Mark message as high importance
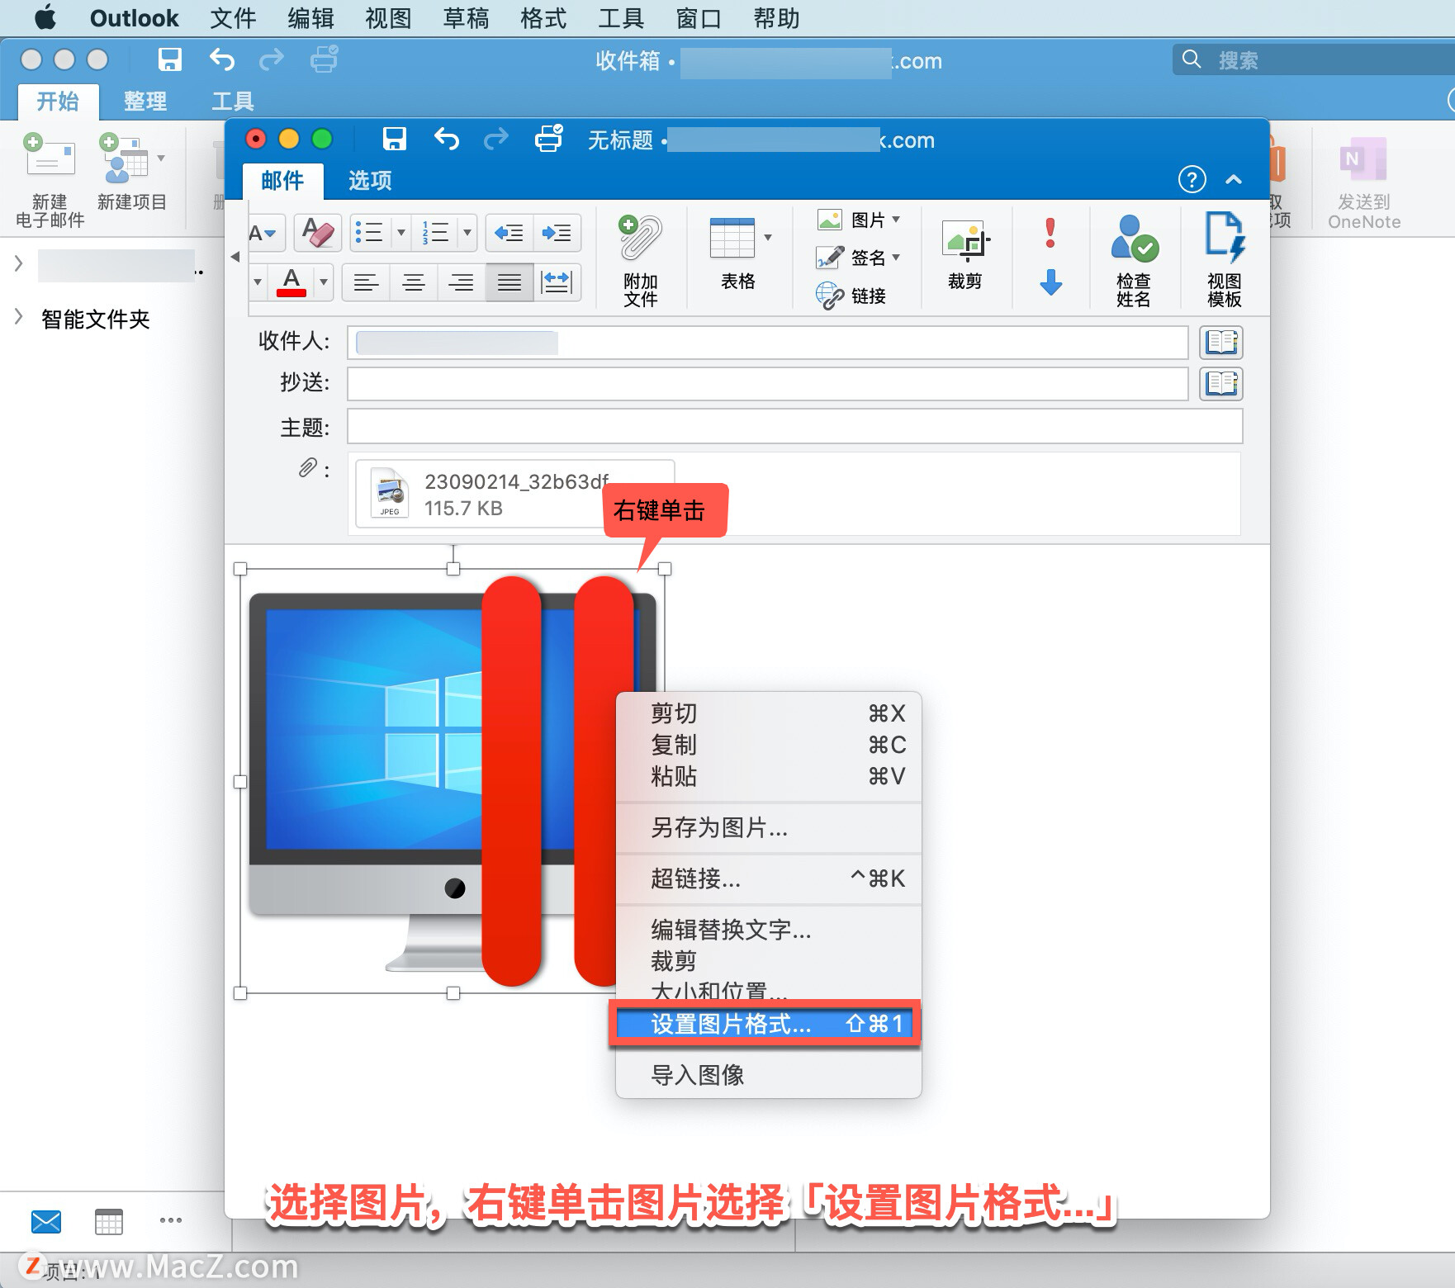 click(x=1050, y=233)
